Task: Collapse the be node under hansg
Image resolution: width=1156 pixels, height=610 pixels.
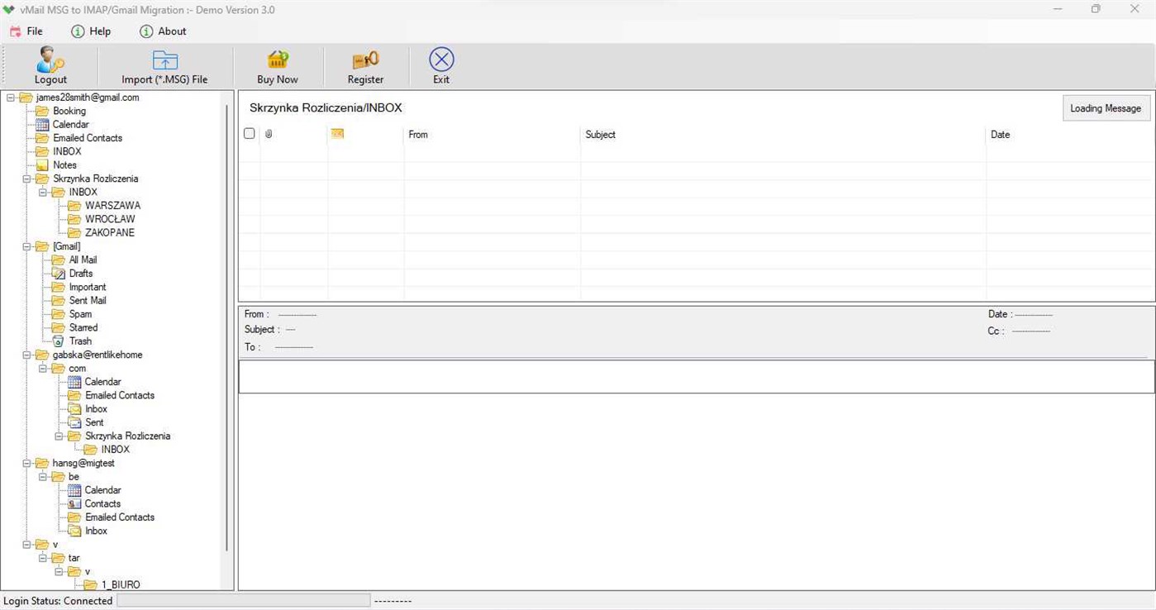Action: click(x=43, y=477)
